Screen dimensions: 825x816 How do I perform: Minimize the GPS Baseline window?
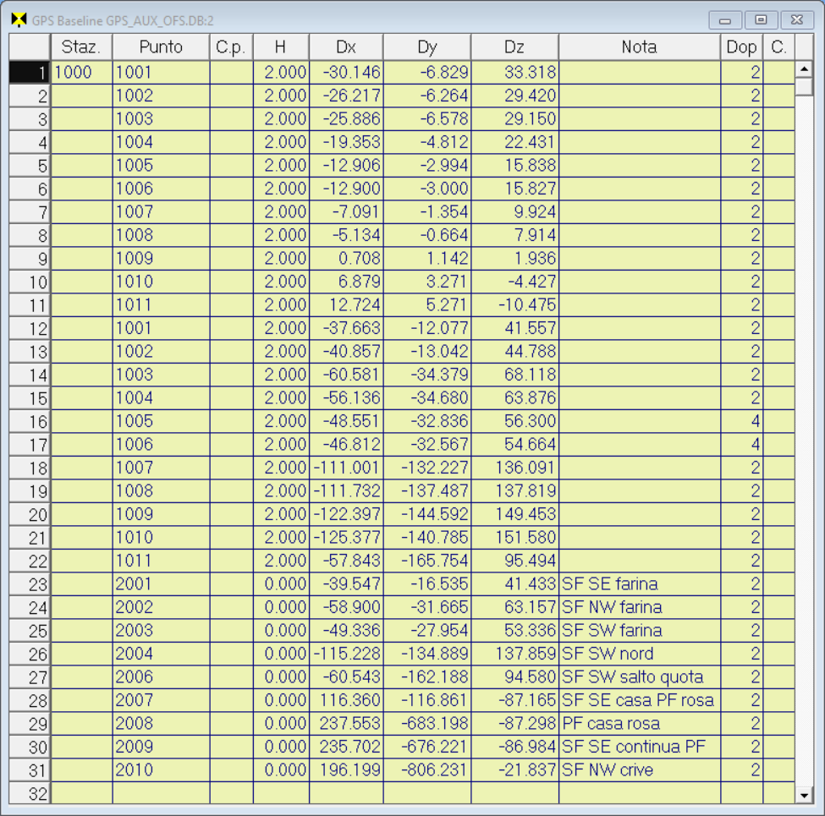(x=725, y=20)
